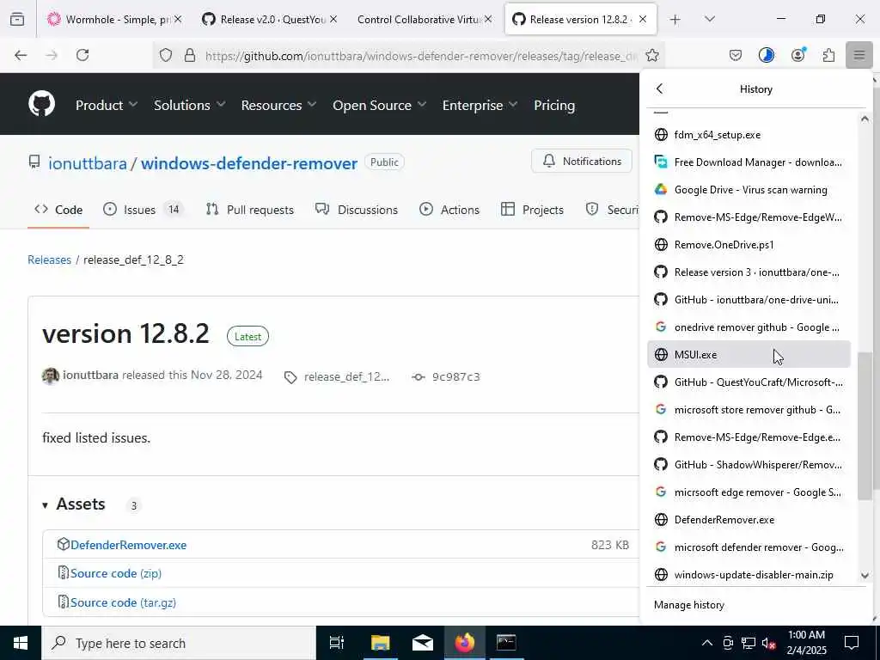Screen dimensions: 880x660
Task: Open the Pricing link in header
Action: [554, 105]
